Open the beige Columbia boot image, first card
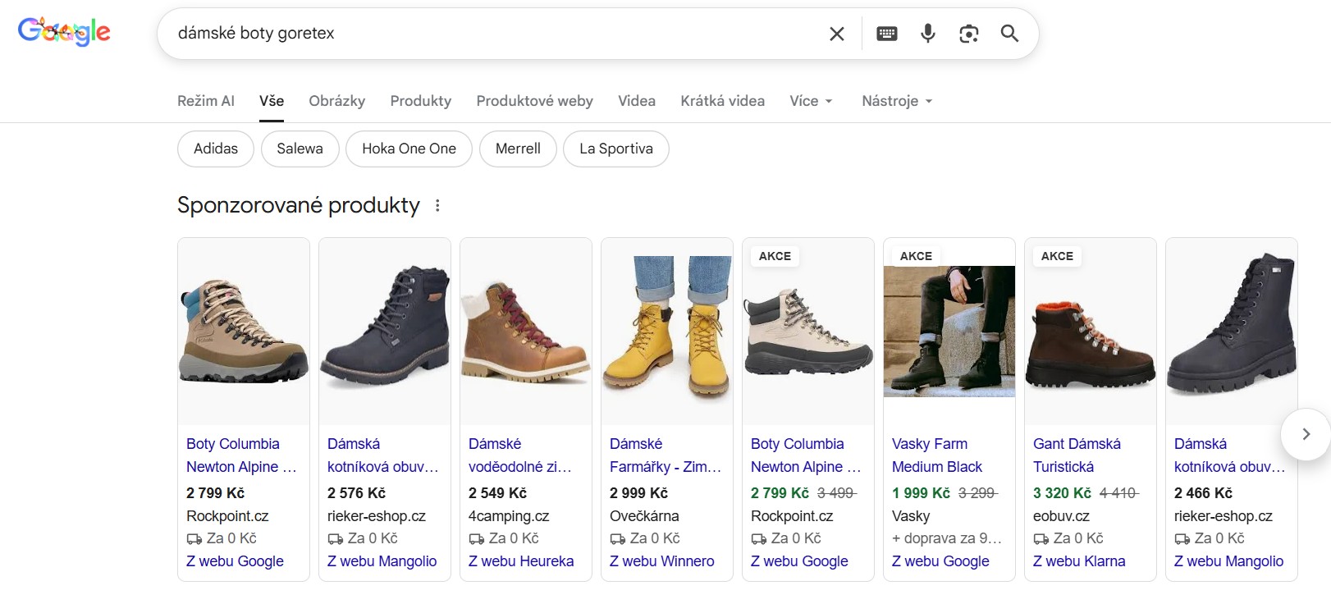Image resolution: width=1331 pixels, height=604 pixels. coord(244,332)
